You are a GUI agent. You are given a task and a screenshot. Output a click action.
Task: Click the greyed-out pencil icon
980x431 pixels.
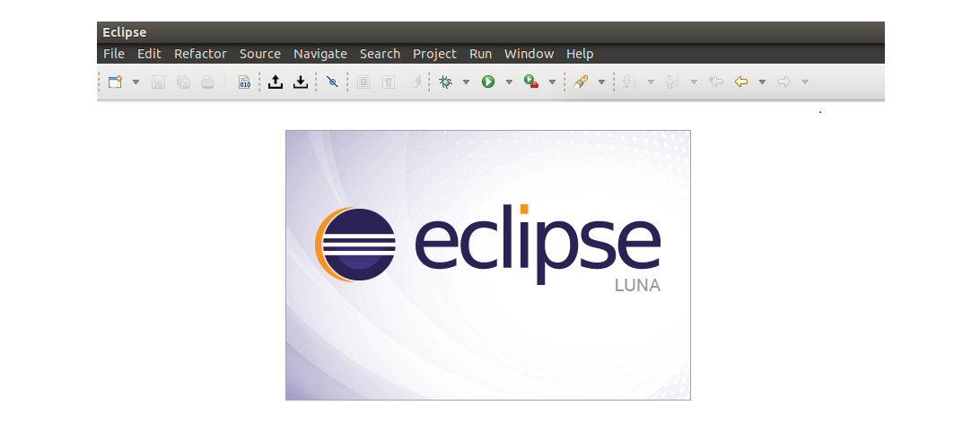tap(413, 82)
